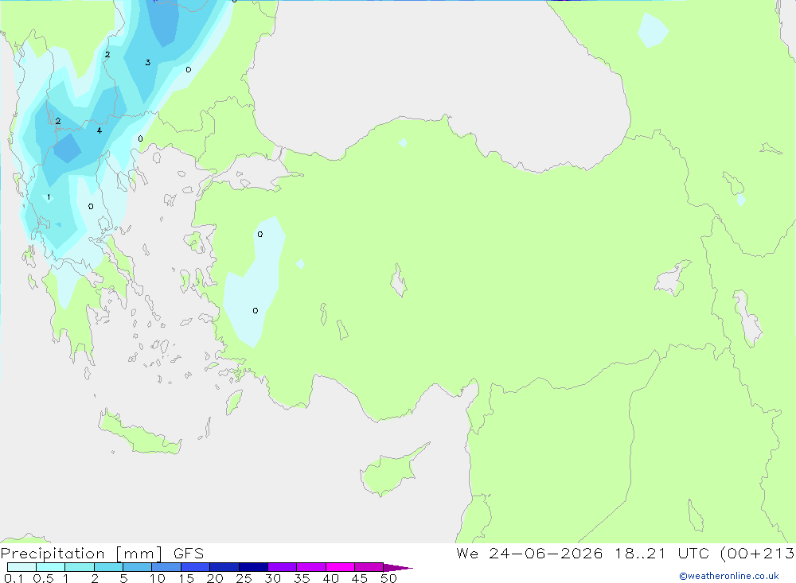Screen dimensions: 796x583
Task: Pick the navy 25–30 mm legend swatch
Action: pyautogui.click(x=253, y=567)
